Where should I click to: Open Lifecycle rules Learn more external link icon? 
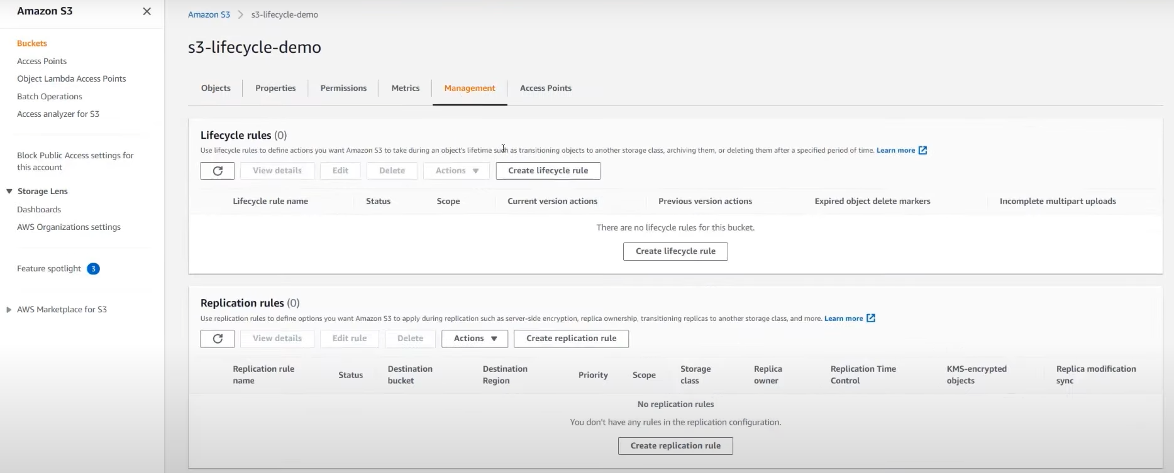(x=922, y=150)
